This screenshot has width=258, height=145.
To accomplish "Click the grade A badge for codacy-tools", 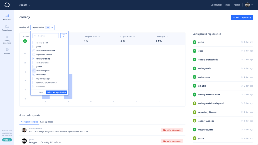I will [195, 68].
